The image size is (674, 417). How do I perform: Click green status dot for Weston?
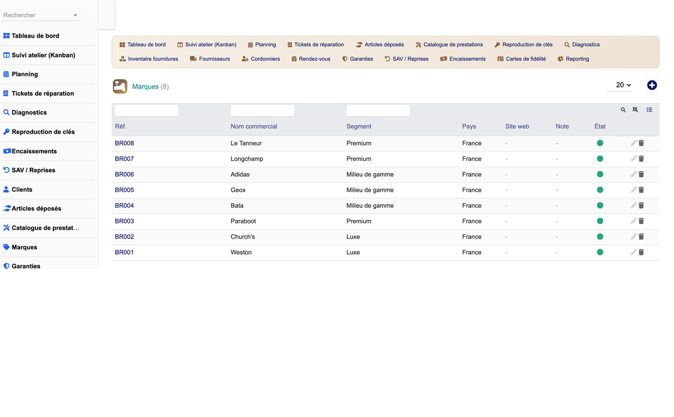click(x=600, y=253)
